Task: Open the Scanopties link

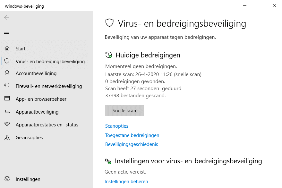Action: coord(117,126)
